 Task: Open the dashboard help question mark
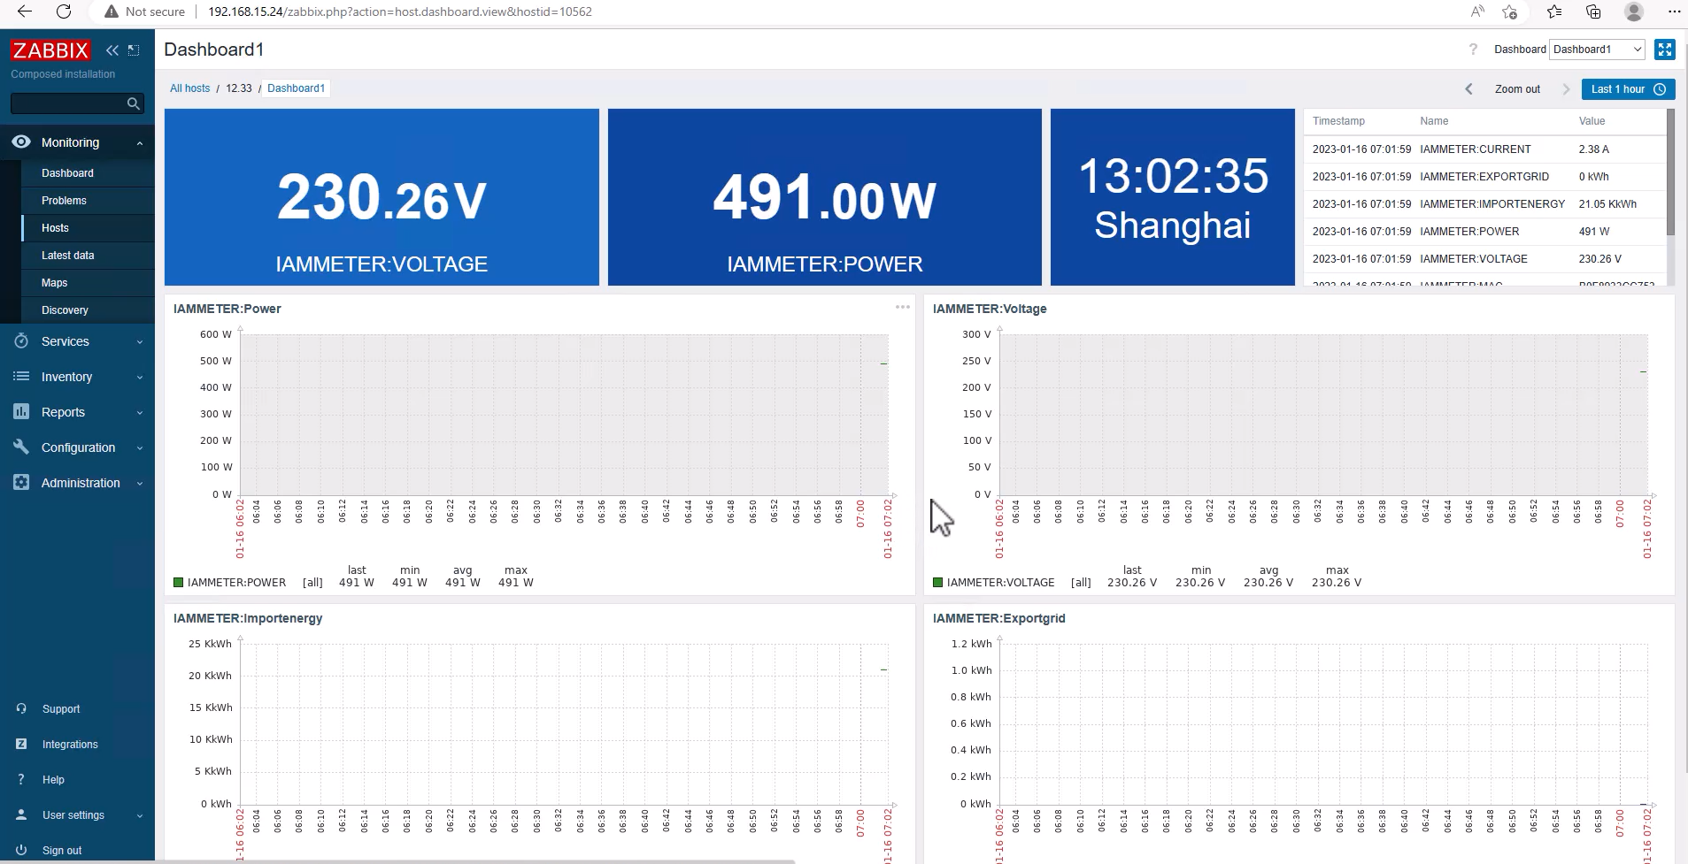(x=1473, y=50)
